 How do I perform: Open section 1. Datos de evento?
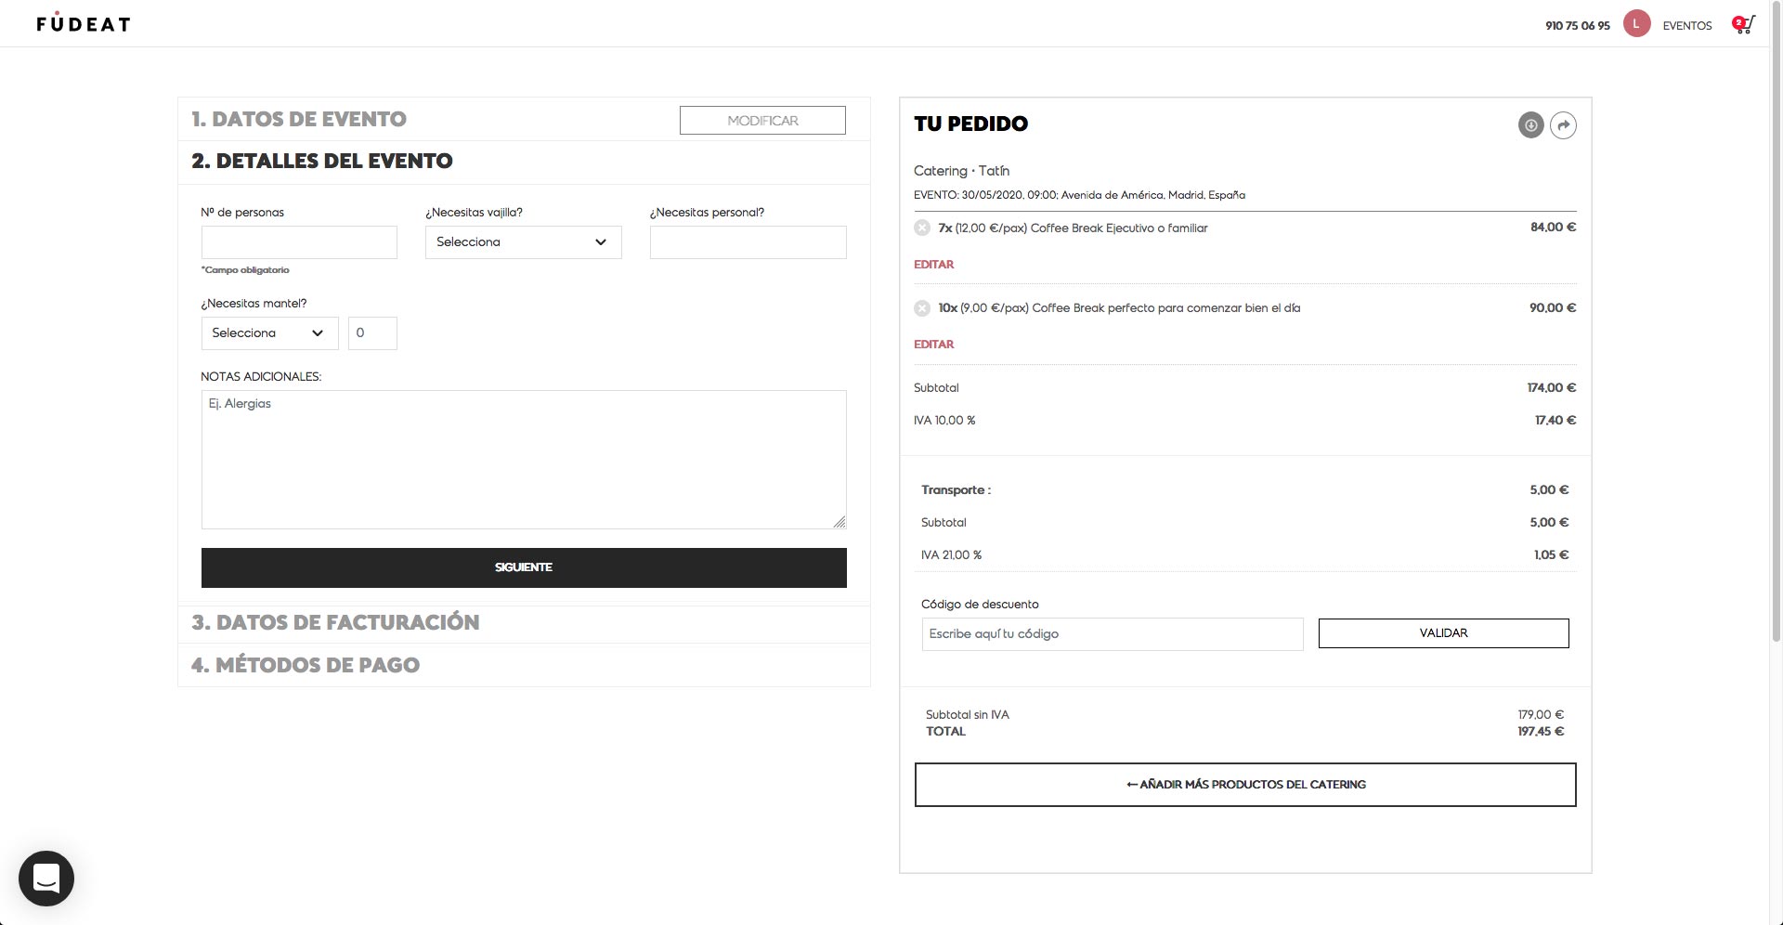point(299,120)
